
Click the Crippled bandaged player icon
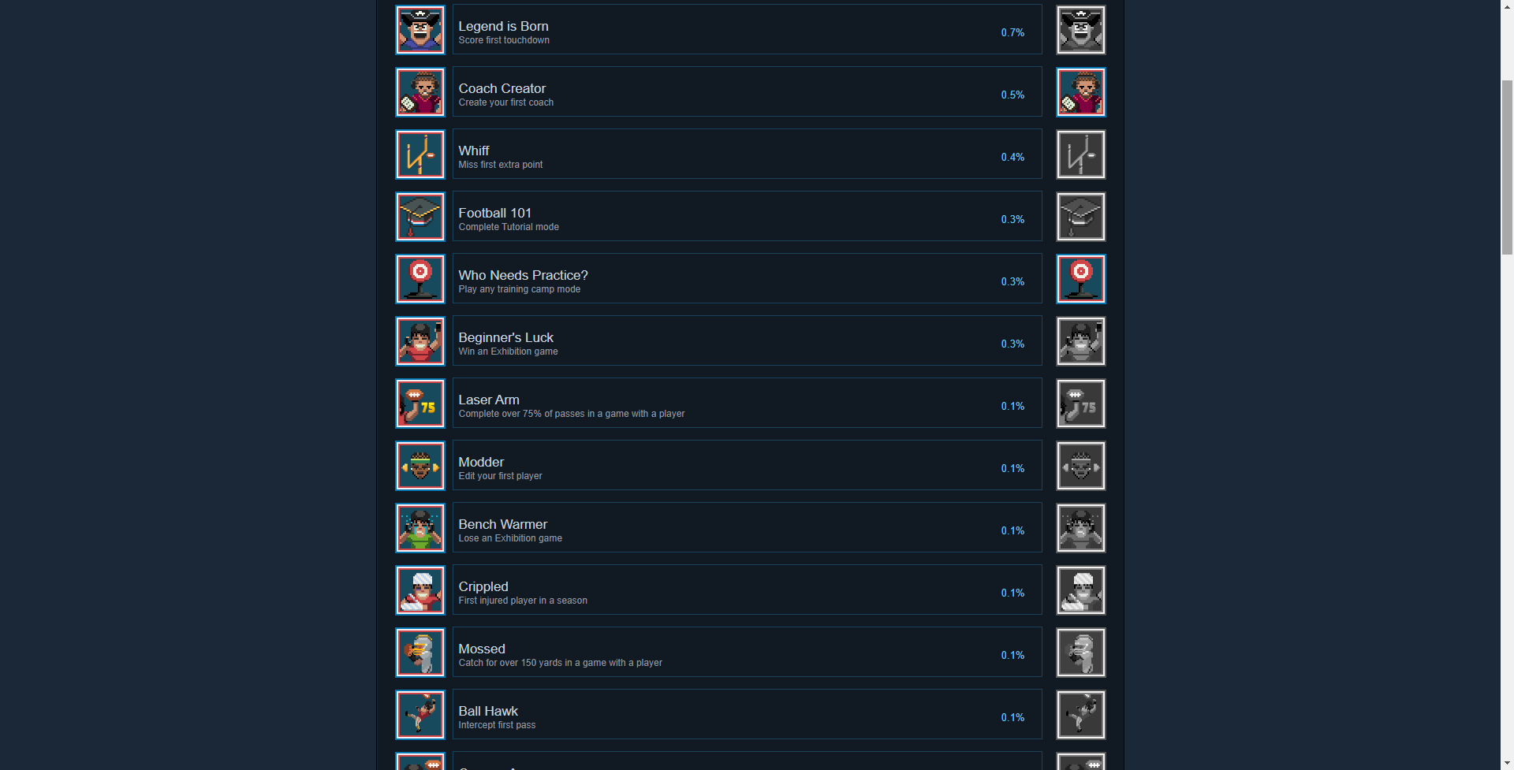(420, 590)
